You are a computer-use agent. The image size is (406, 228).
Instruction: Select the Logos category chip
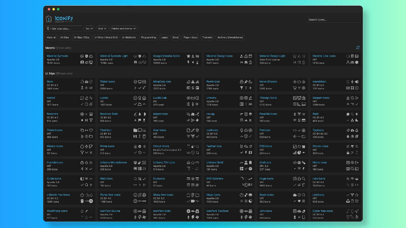click(164, 37)
